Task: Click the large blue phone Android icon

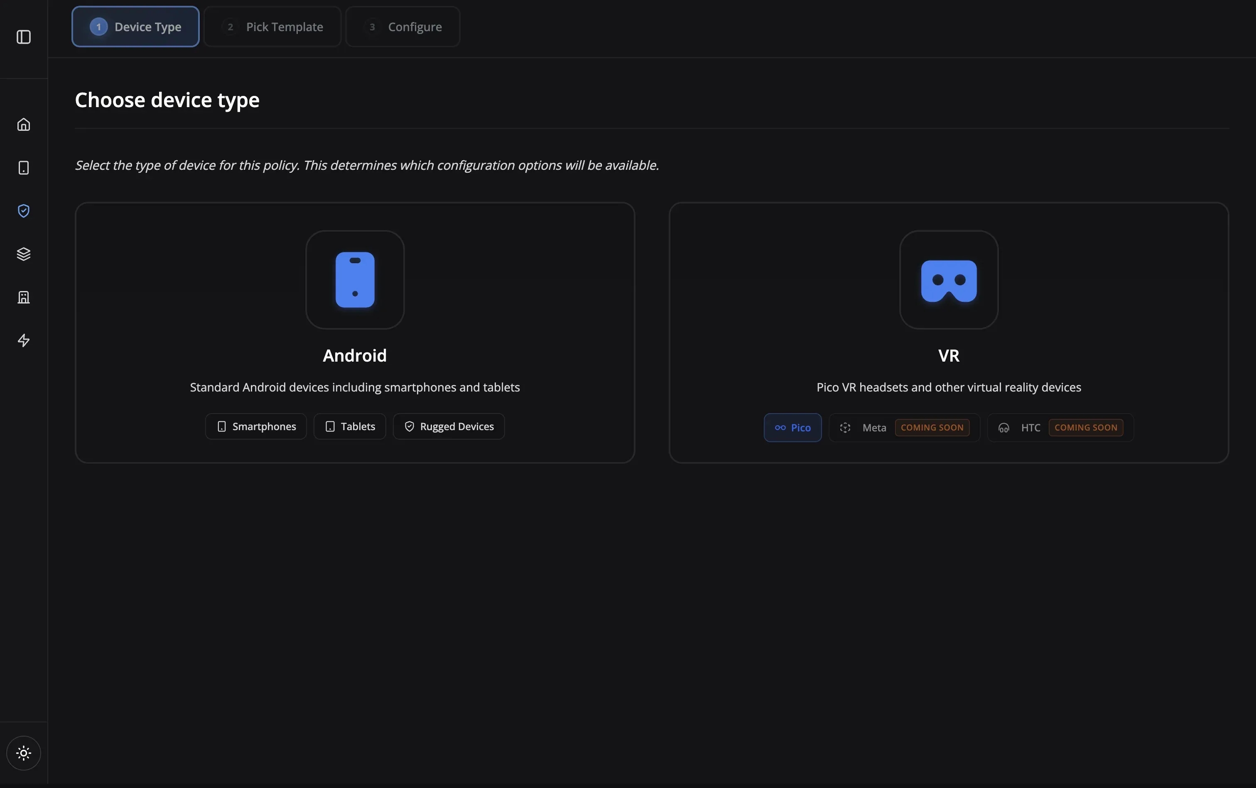Action: [355, 280]
